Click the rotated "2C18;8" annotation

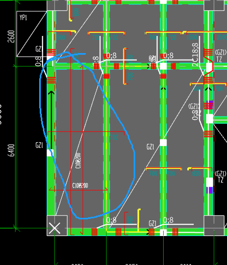coord(195,55)
